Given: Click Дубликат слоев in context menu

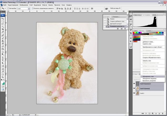Looking at the screenshot, I should (148, 42).
